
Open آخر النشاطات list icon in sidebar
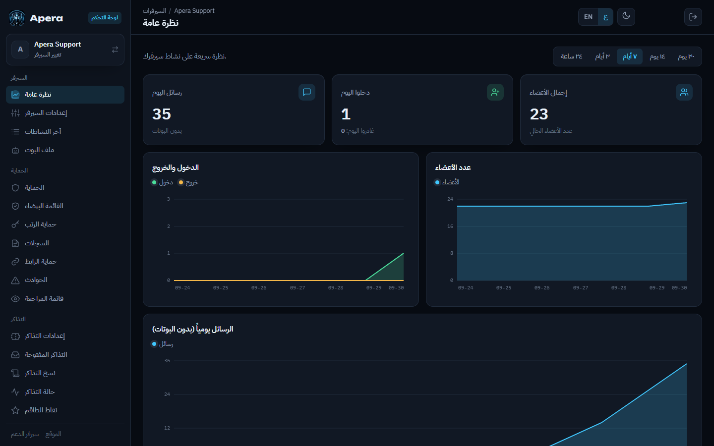pyautogui.click(x=15, y=132)
